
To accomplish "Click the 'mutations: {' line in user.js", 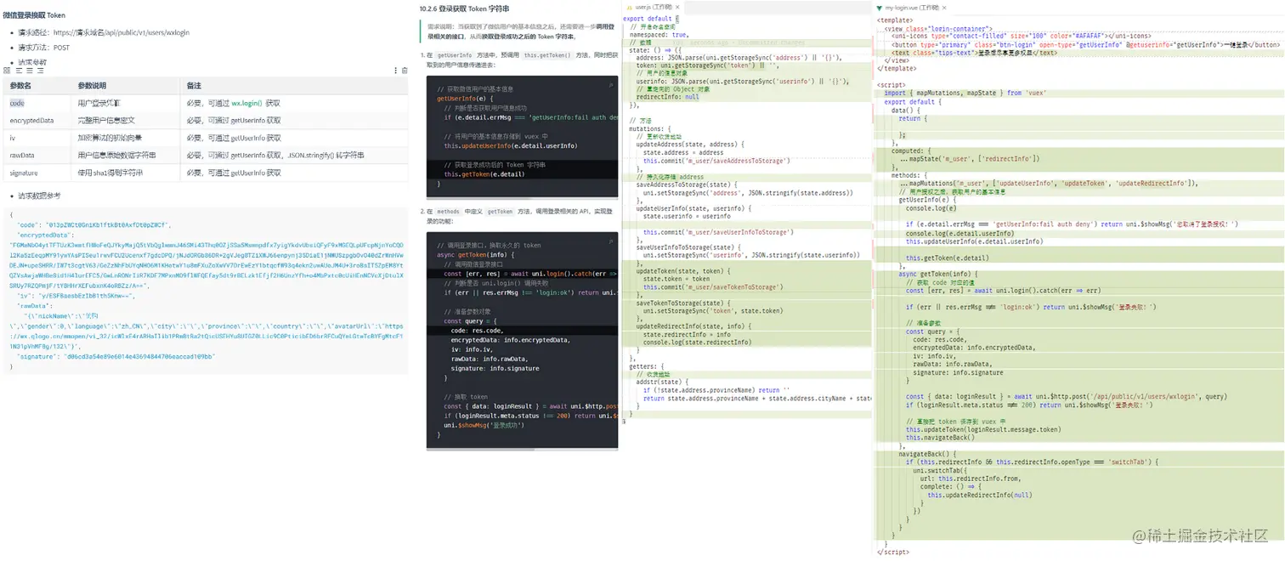I will [650, 128].
